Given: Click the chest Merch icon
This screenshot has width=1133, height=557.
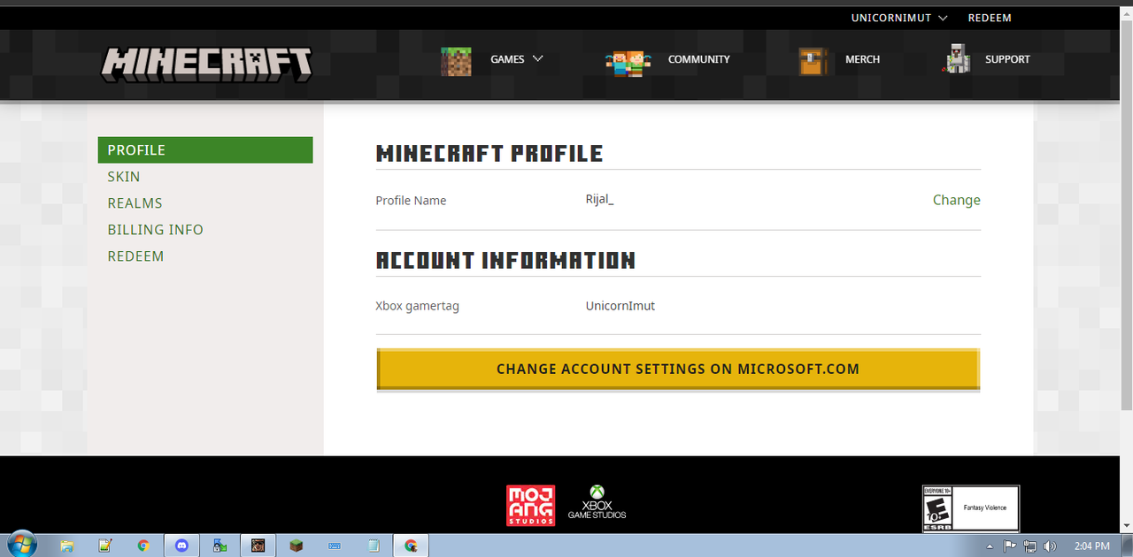Looking at the screenshot, I should tap(813, 61).
